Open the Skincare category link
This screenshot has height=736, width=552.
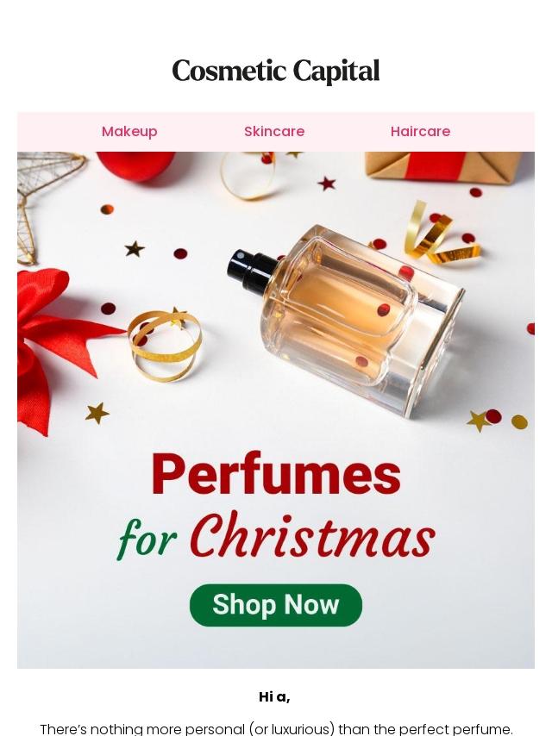pyautogui.click(x=274, y=131)
